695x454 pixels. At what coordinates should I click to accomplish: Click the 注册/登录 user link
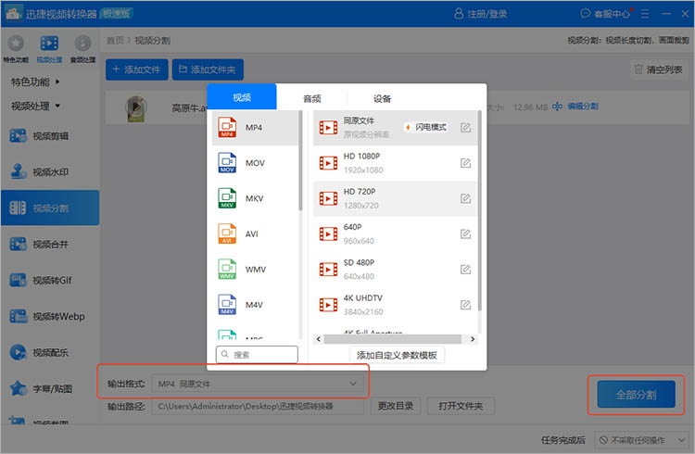pyautogui.click(x=480, y=14)
